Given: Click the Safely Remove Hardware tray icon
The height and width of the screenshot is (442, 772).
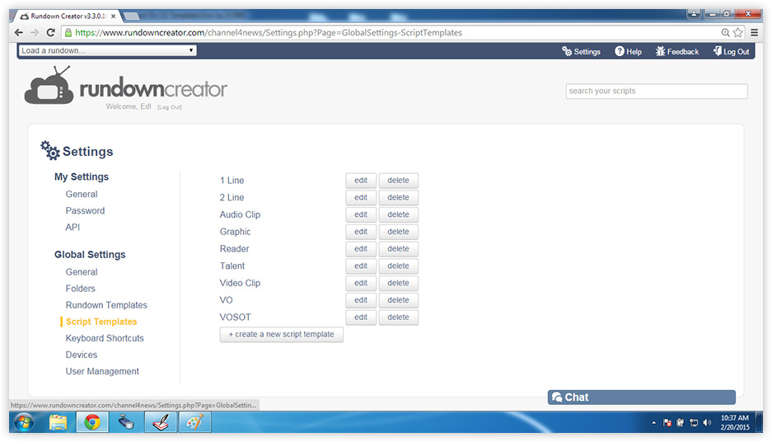Looking at the screenshot, I should (681, 422).
